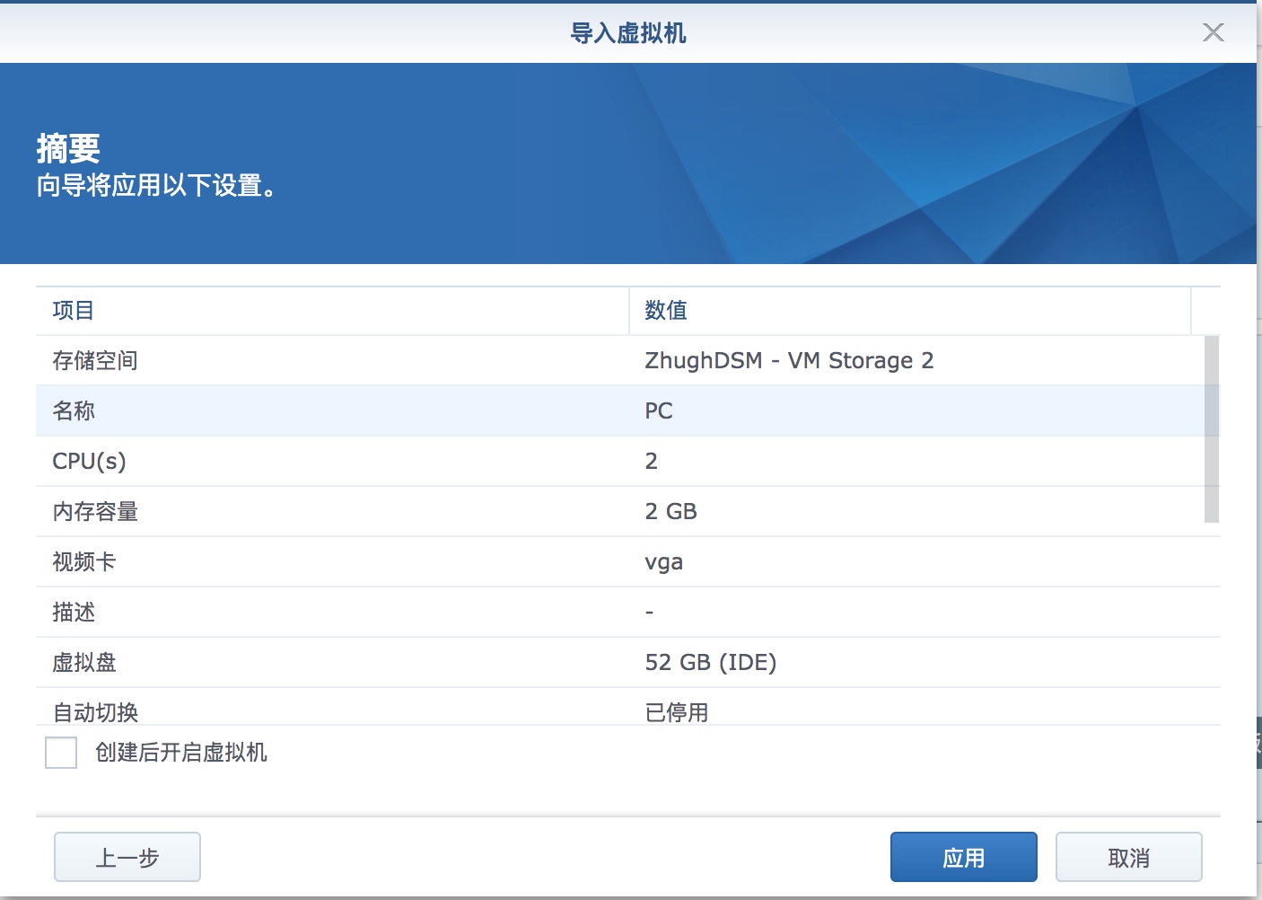Close the import virtual machine dialog
Image resolution: width=1262 pixels, height=900 pixels.
click(1213, 32)
